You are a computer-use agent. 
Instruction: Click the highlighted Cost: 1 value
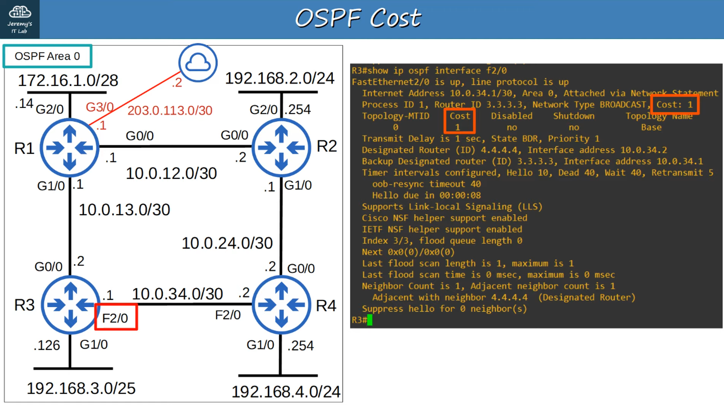[x=675, y=105]
